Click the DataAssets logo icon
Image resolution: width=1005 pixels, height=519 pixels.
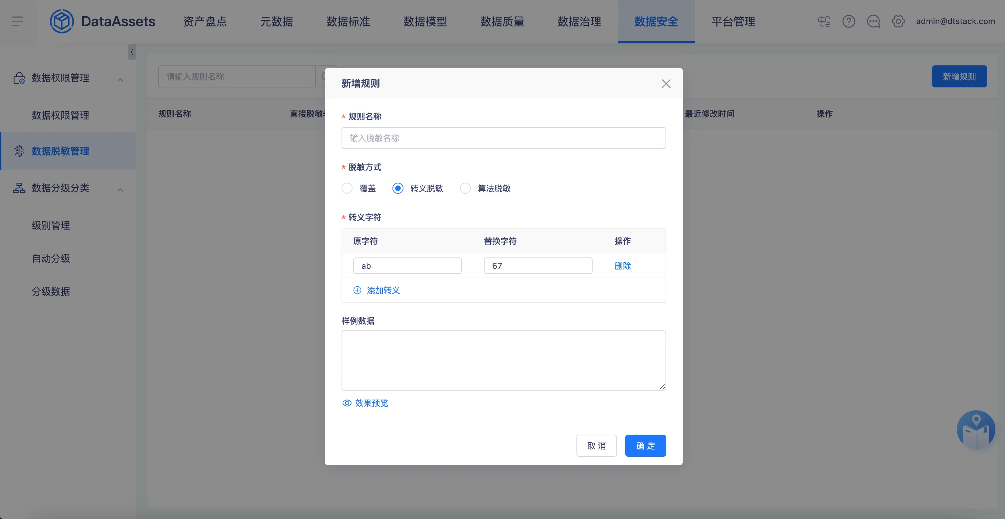click(x=62, y=21)
